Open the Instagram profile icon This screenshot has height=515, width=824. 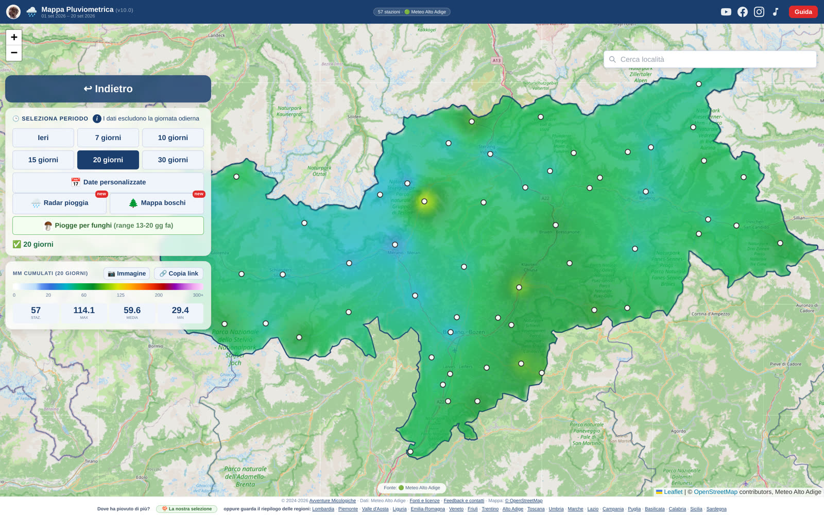[759, 12]
